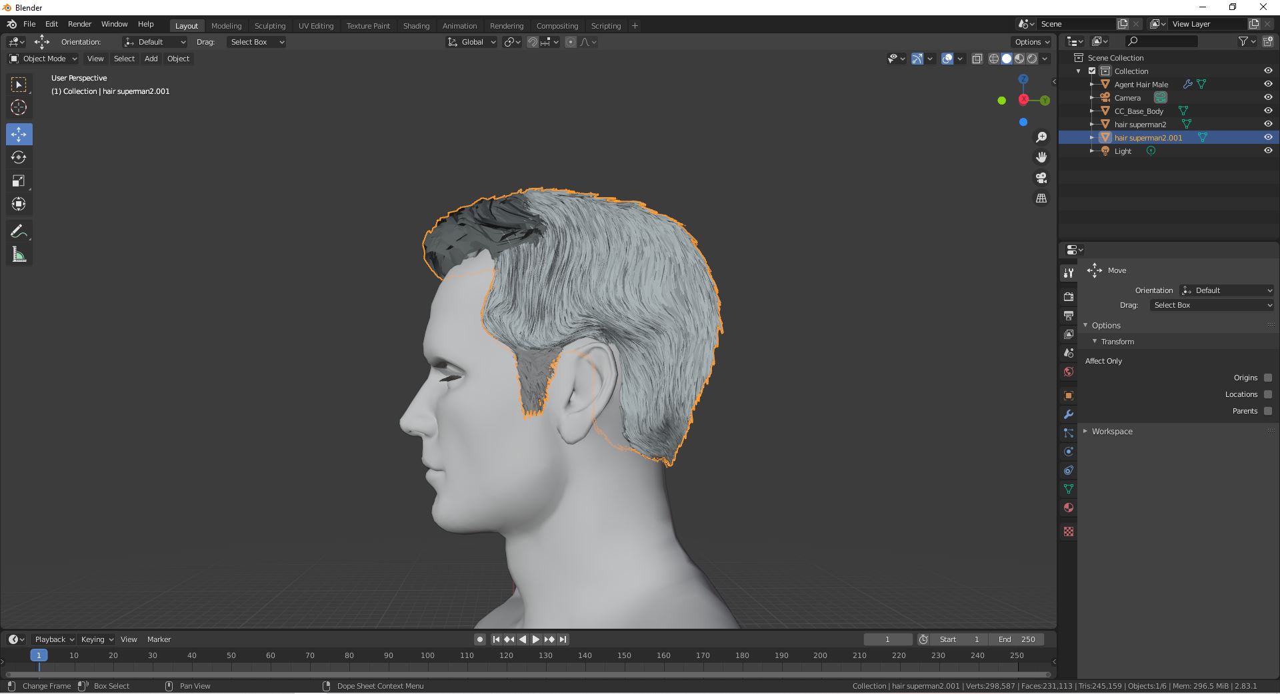Switch to rendered viewport shading
The width and height of the screenshot is (1280, 694).
pyautogui.click(x=1032, y=59)
